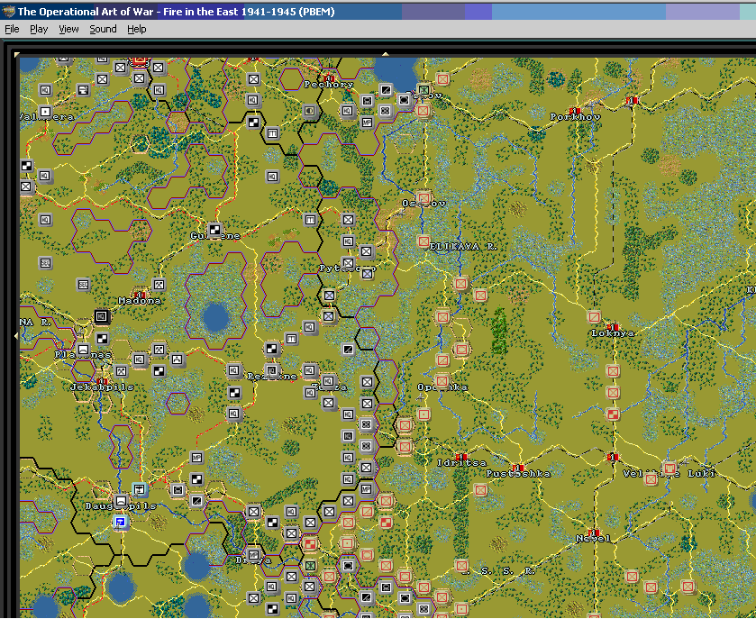The height and width of the screenshot is (619, 756).
Task: Select the Soviet cavalry unit at Loknya
Action: coord(594,317)
